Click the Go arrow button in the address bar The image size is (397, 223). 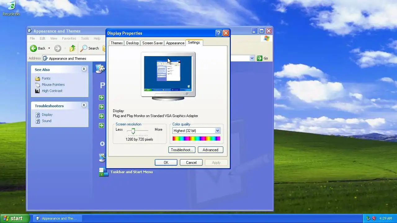260,58
